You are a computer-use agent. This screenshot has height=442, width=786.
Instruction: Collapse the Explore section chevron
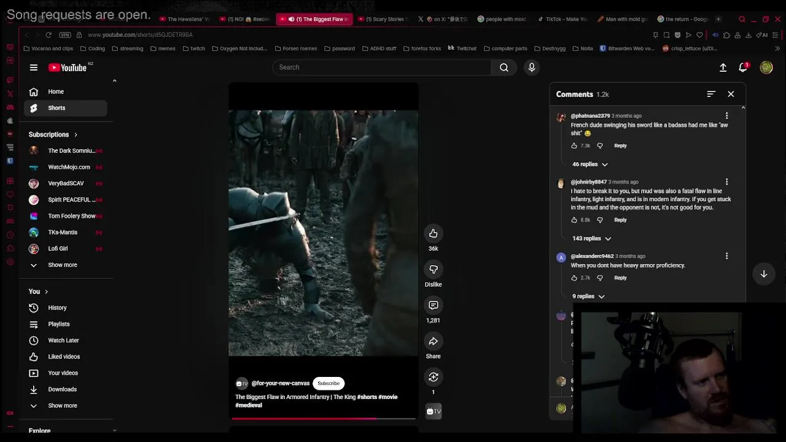pyautogui.click(x=114, y=431)
